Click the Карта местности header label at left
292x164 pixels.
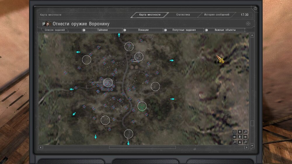[x=51, y=15]
